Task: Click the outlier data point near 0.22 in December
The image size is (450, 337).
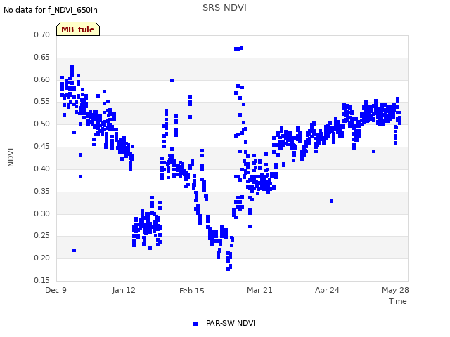Action: 75,251
